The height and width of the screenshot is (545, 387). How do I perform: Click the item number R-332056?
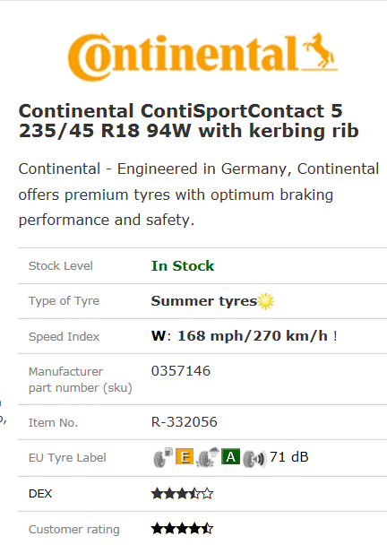click(x=185, y=422)
